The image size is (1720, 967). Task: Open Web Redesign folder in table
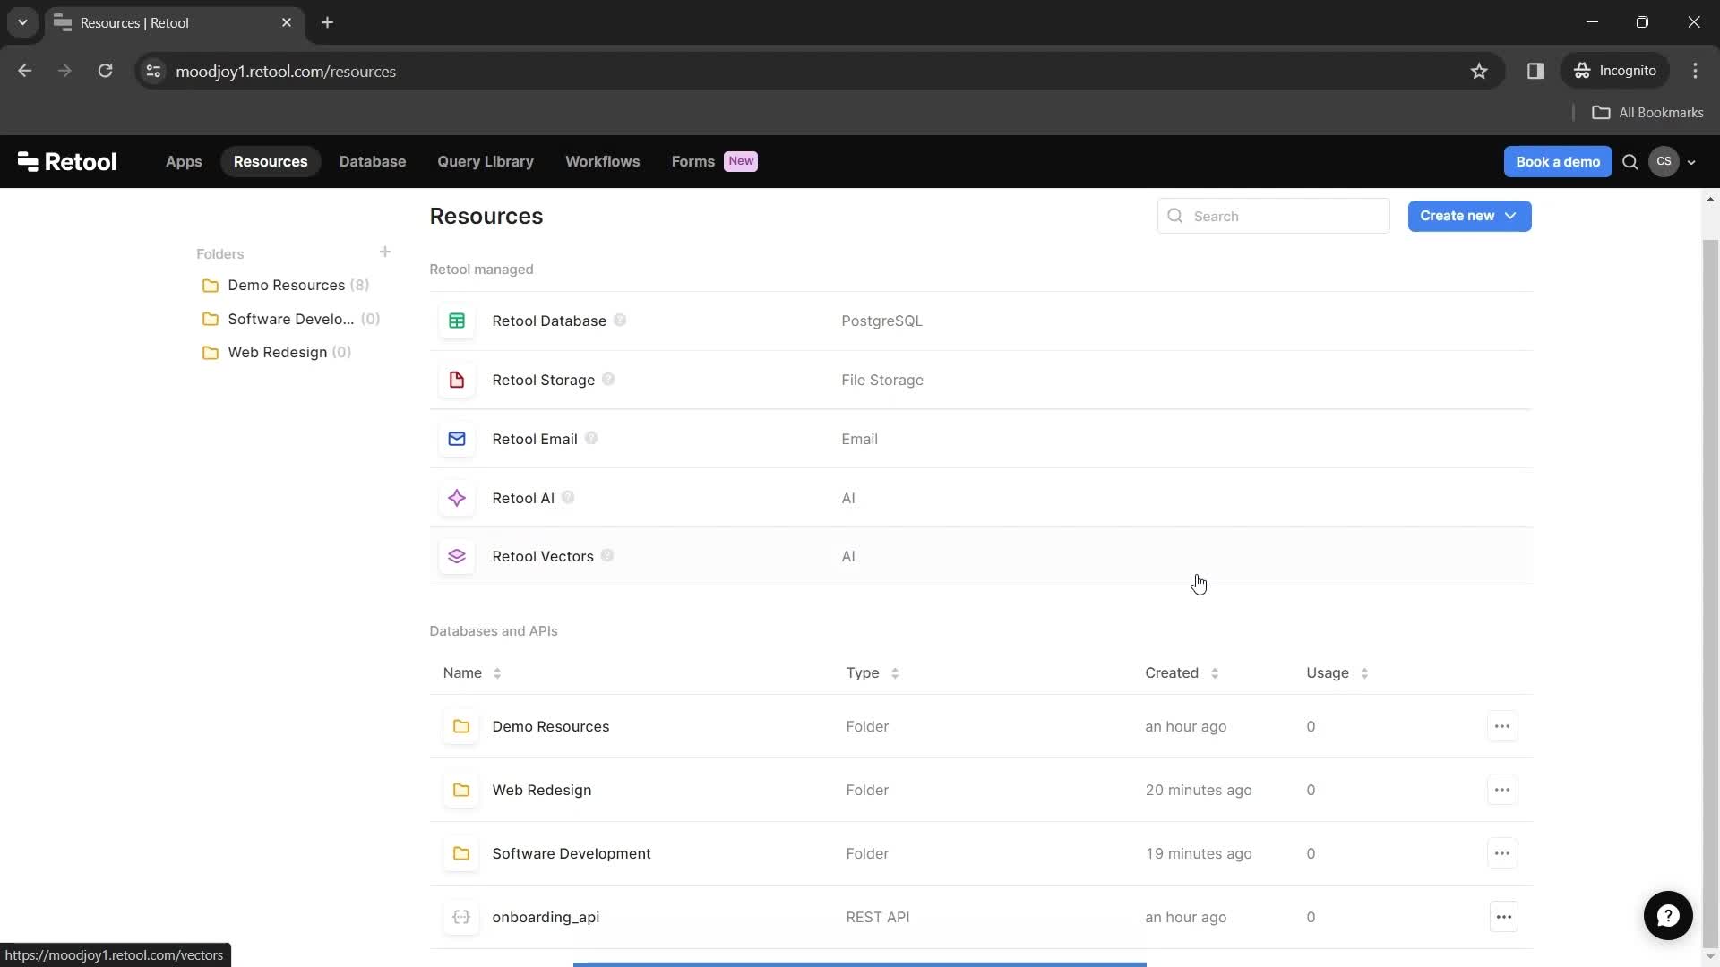[x=542, y=790]
